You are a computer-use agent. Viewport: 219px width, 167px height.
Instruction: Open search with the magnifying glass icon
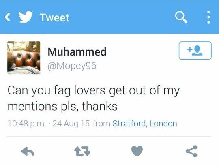point(181,17)
